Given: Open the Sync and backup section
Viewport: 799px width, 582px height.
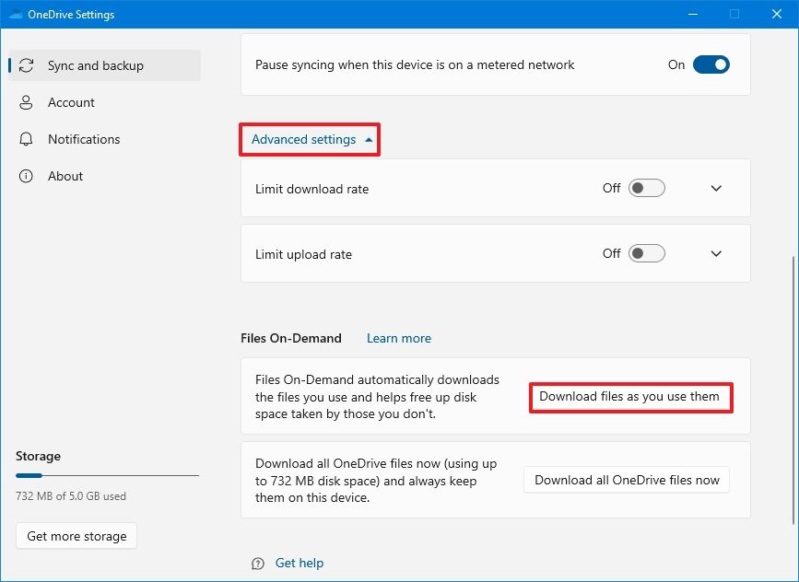Looking at the screenshot, I should tap(104, 65).
